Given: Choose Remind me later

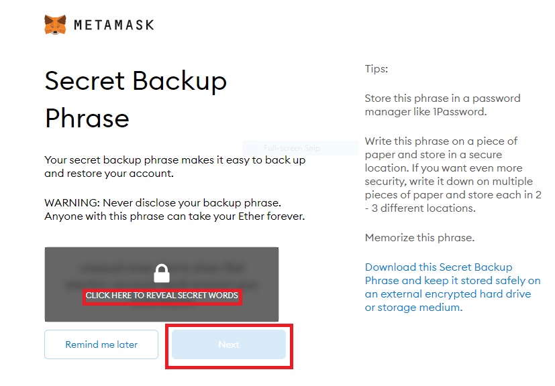Looking at the screenshot, I should pyautogui.click(x=101, y=344).
